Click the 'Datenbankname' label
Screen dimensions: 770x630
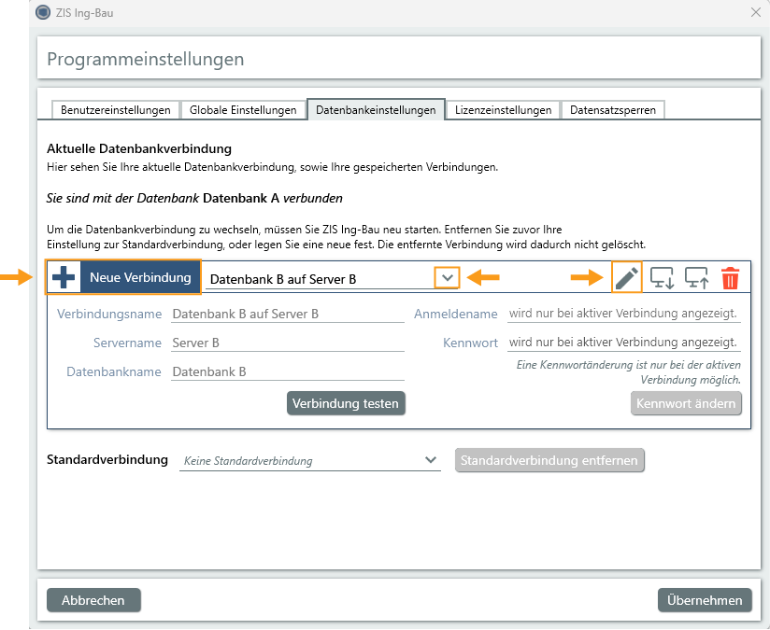click(x=113, y=371)
